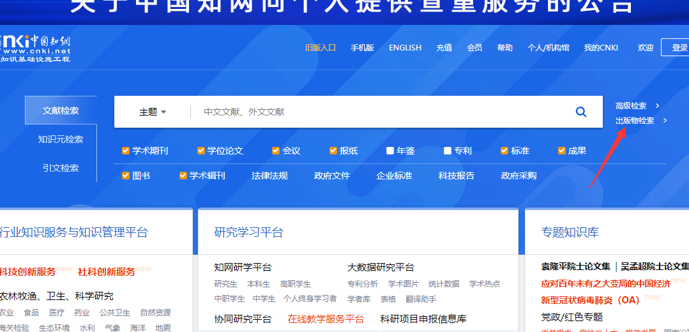Open 科技创新服务 link
The height and width of the screenshot is (332, 689).
27,272
